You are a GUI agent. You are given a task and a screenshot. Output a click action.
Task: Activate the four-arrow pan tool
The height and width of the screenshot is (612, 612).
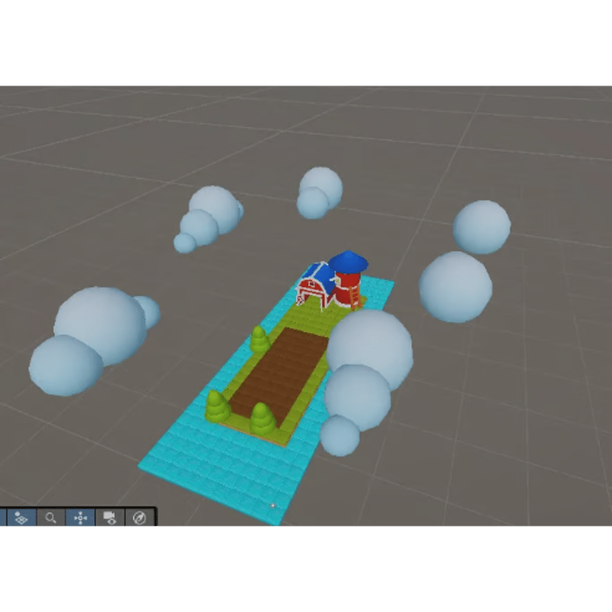coord(80,518)
